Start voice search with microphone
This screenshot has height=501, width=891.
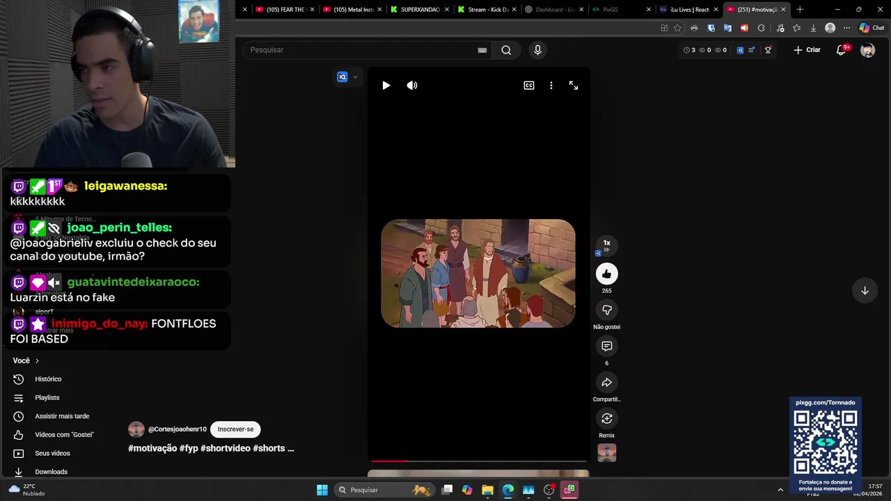click(537, 50)
